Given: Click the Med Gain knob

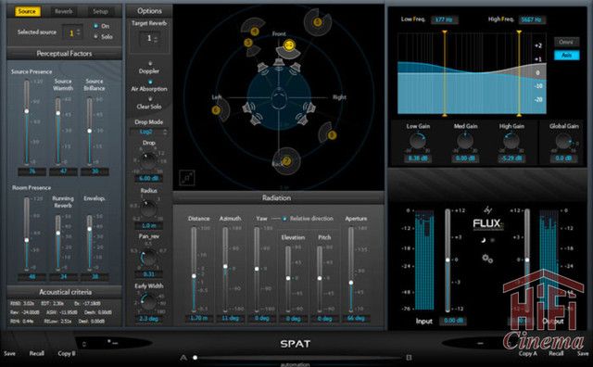Looking at the screenshot, I should (465, 141).
